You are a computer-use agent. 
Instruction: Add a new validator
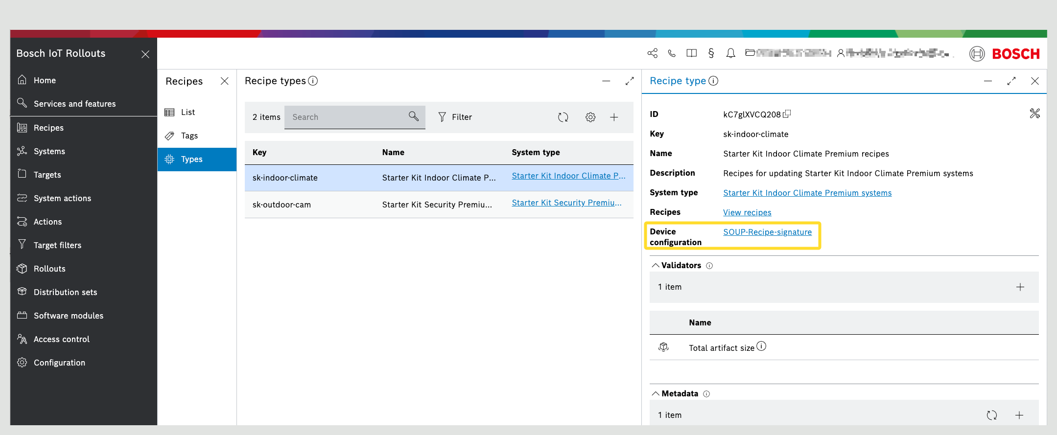1020,287
